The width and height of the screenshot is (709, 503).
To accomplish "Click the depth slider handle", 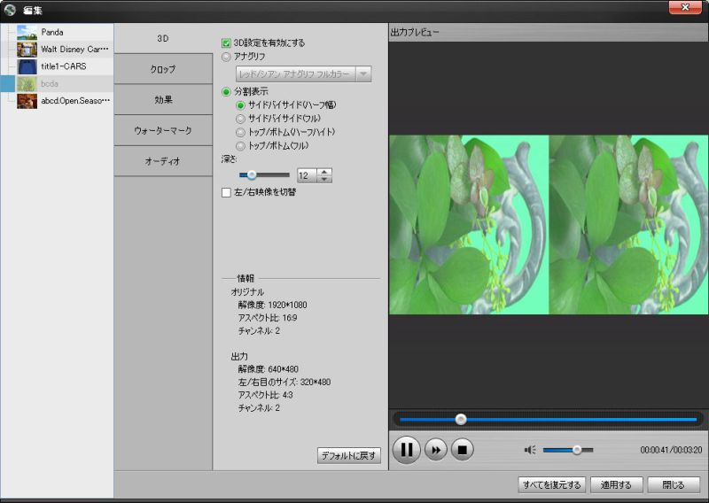I will point(252,174).
